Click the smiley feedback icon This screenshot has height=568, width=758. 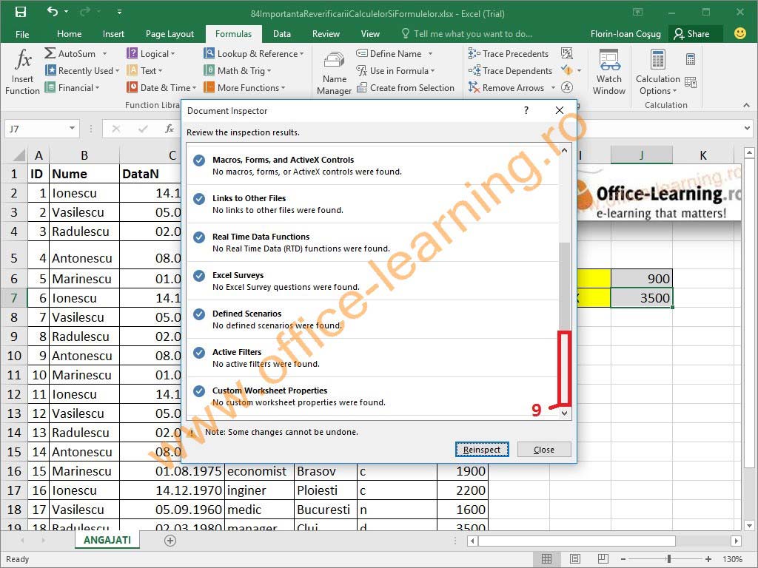[739, 33]
